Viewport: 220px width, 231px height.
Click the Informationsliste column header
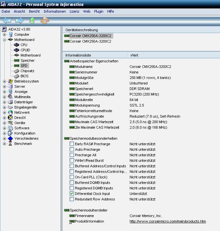tap(95, 55)
